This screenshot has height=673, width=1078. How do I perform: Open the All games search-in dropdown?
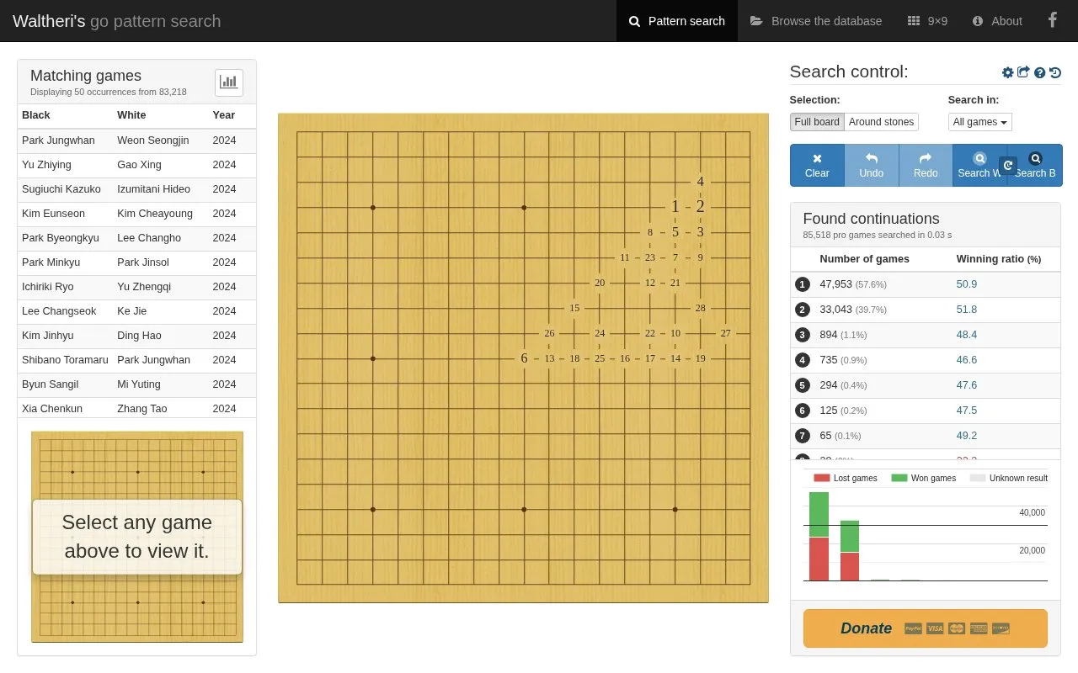point(980,122)
